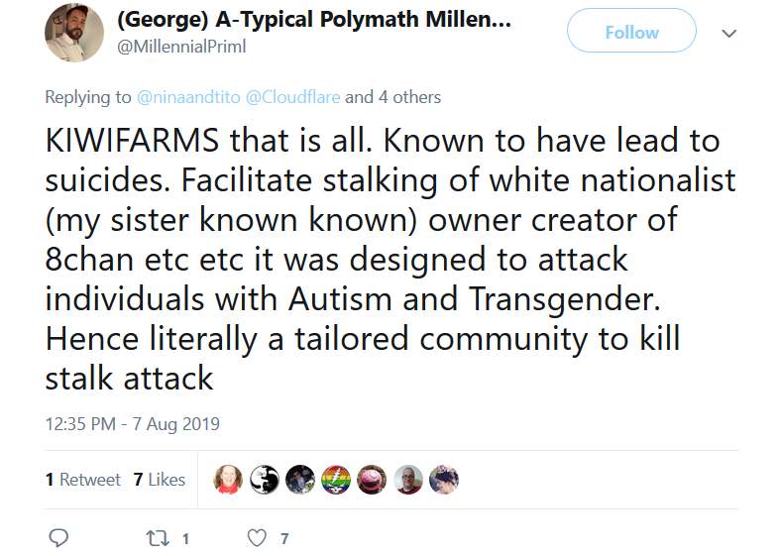Open the author's profile avatar

pyautogui.click(x=74, y=33)
